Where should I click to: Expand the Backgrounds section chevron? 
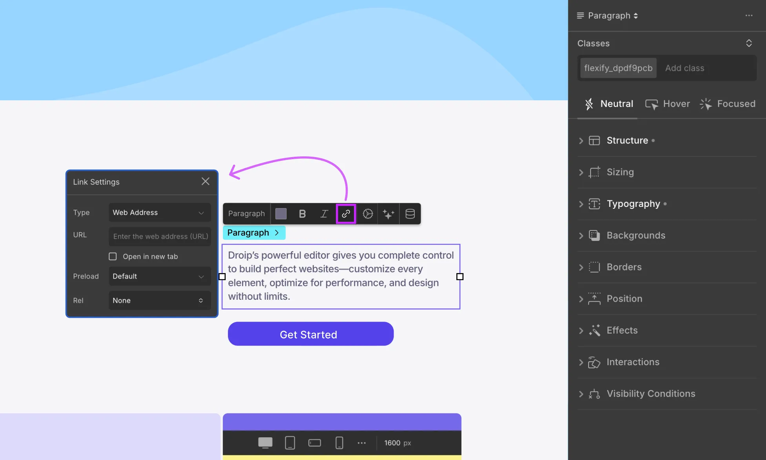pyautogui.click(x=581, y=235)
